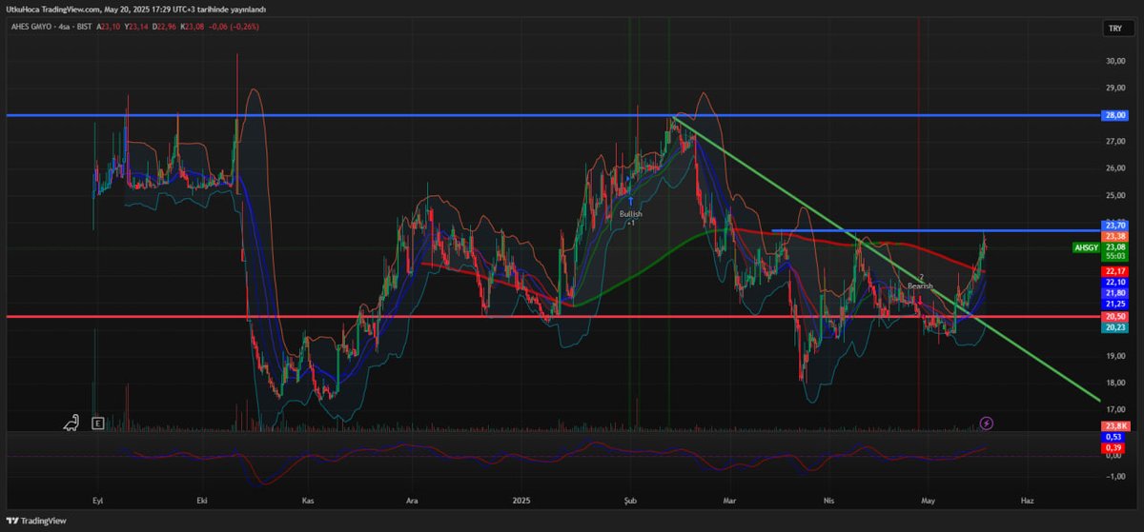Screen dimensions: 1144x532
Task: Click the '2025' label on time axis
Action: tap(521, 500)
